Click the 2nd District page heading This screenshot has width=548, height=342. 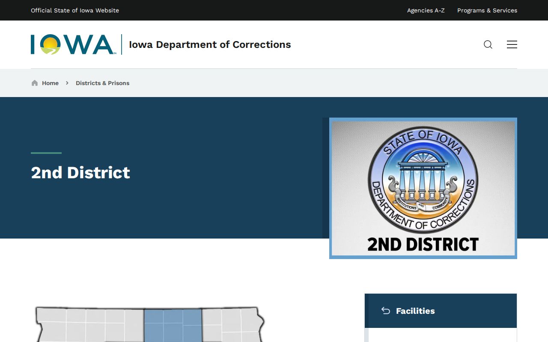[x=80, y=172]
